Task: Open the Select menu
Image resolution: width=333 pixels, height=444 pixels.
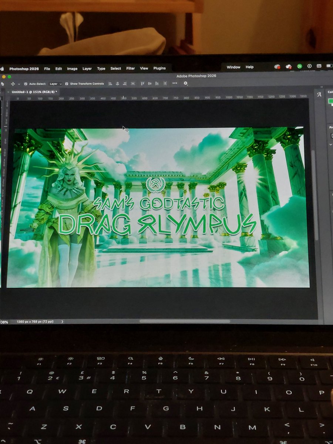Action: click(116, 68)
